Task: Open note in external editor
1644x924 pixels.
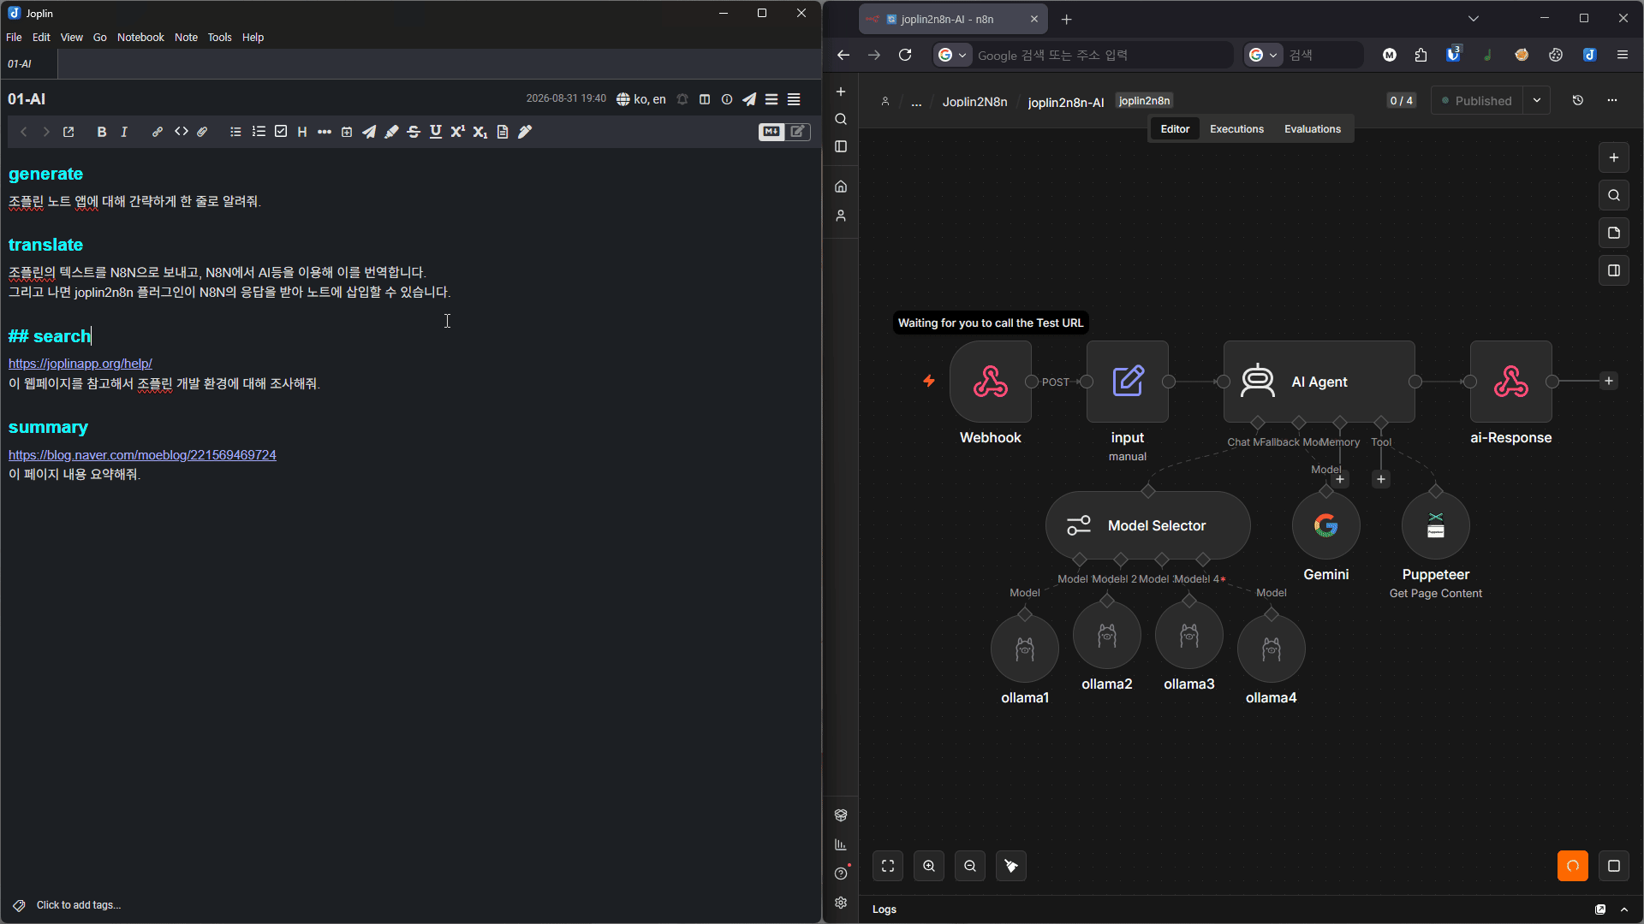Action: [68, 132]
